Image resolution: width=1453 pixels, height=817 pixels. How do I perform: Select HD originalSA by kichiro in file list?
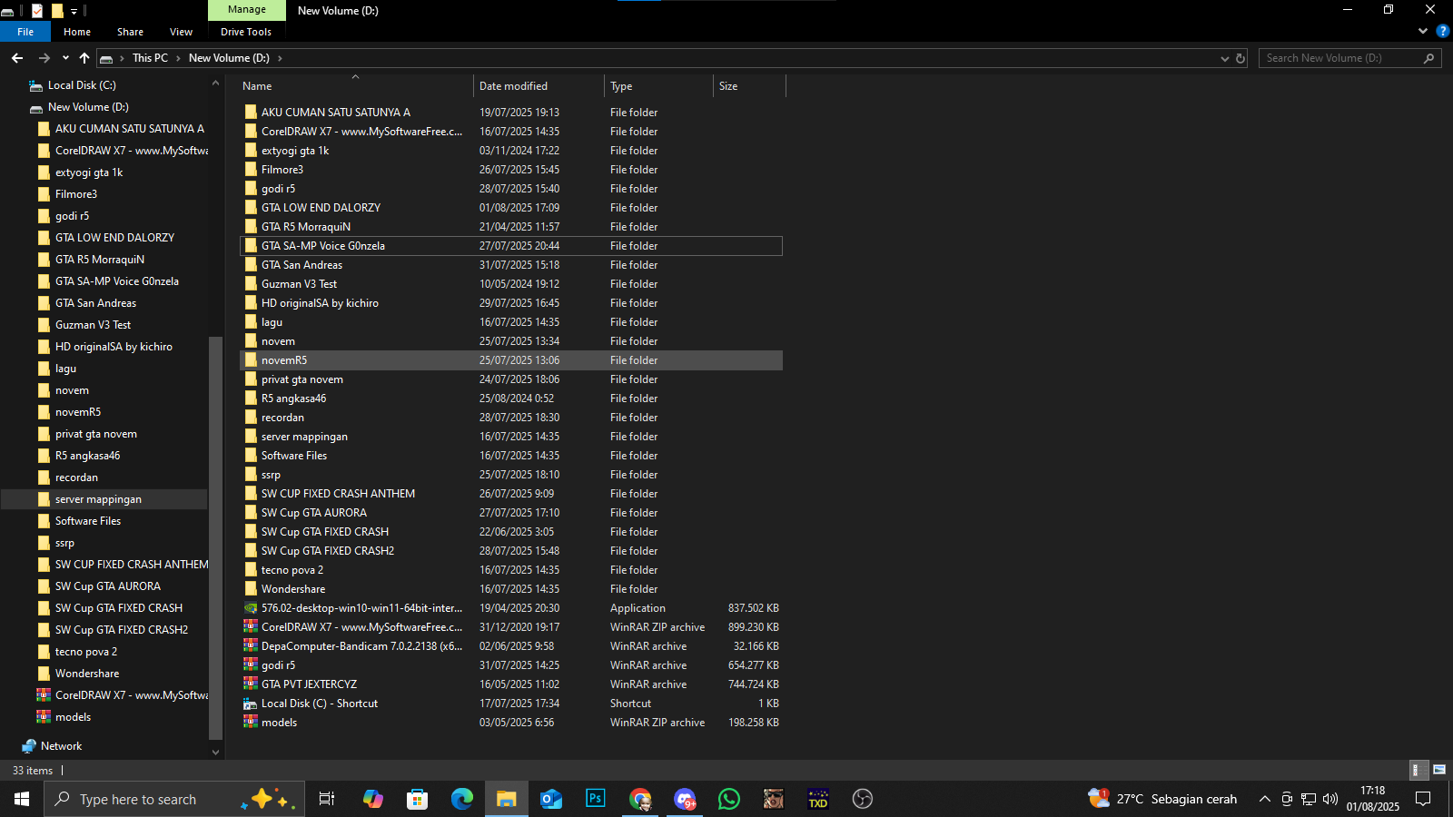click(320, 303)
